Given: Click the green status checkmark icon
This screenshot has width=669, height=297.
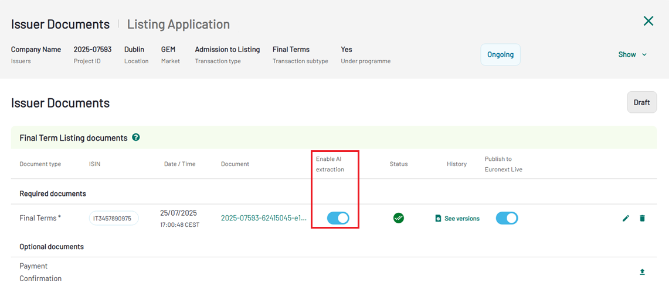Looking at the screenshot, I should coord(399,218).
